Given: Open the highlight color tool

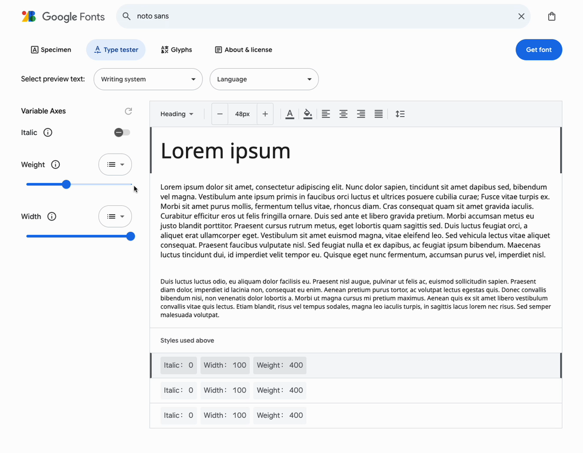Looking at the screenshot, I should click(307, 114).
